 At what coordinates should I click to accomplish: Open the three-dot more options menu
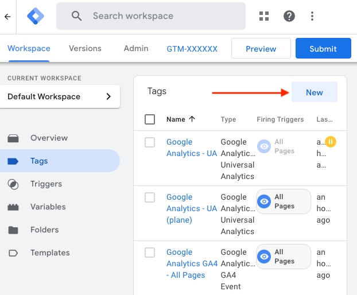[x=312, y=16]
